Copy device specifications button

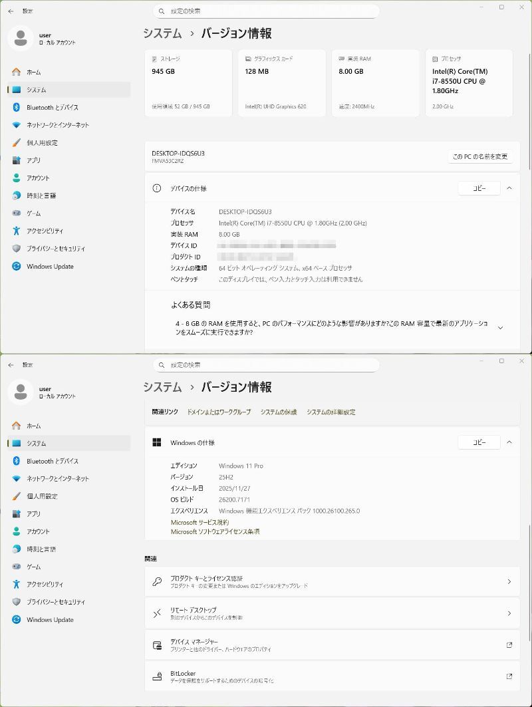tap(479, 188)
